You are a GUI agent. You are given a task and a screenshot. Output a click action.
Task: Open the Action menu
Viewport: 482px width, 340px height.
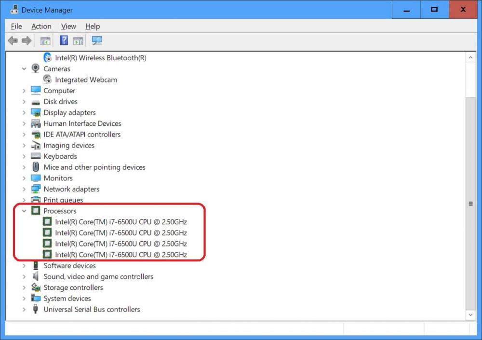[x=41, y=27]
